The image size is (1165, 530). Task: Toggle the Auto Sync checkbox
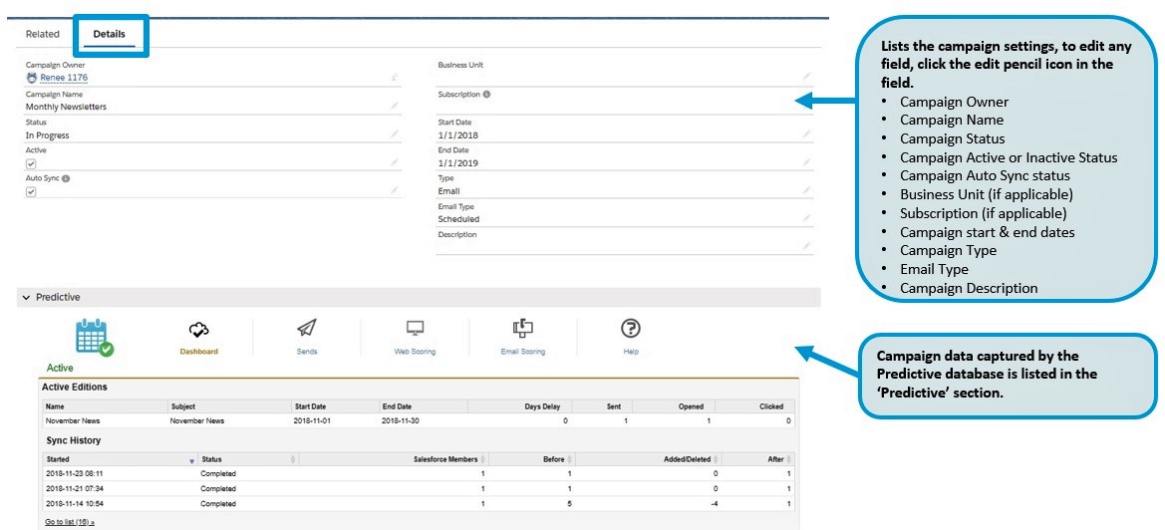pyautogui.click(x=31, y=191)
